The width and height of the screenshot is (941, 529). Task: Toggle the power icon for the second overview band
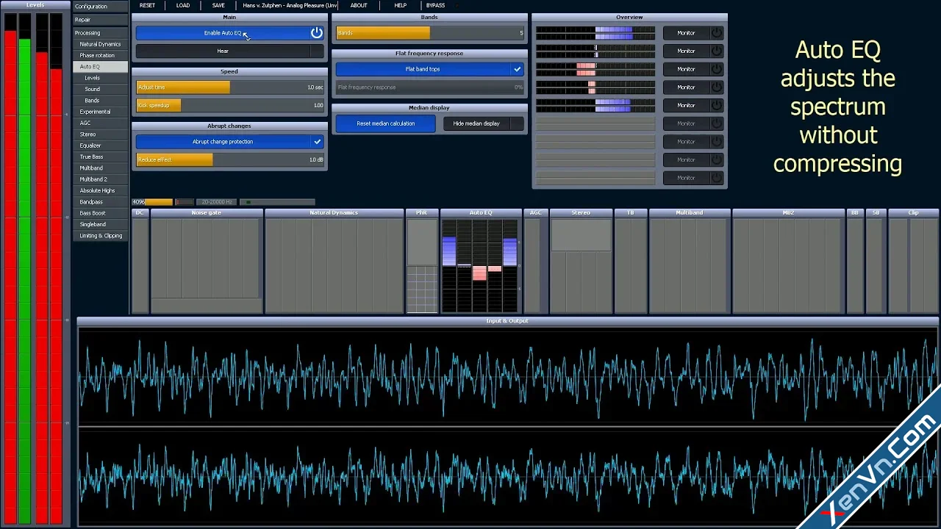[716, 51]
